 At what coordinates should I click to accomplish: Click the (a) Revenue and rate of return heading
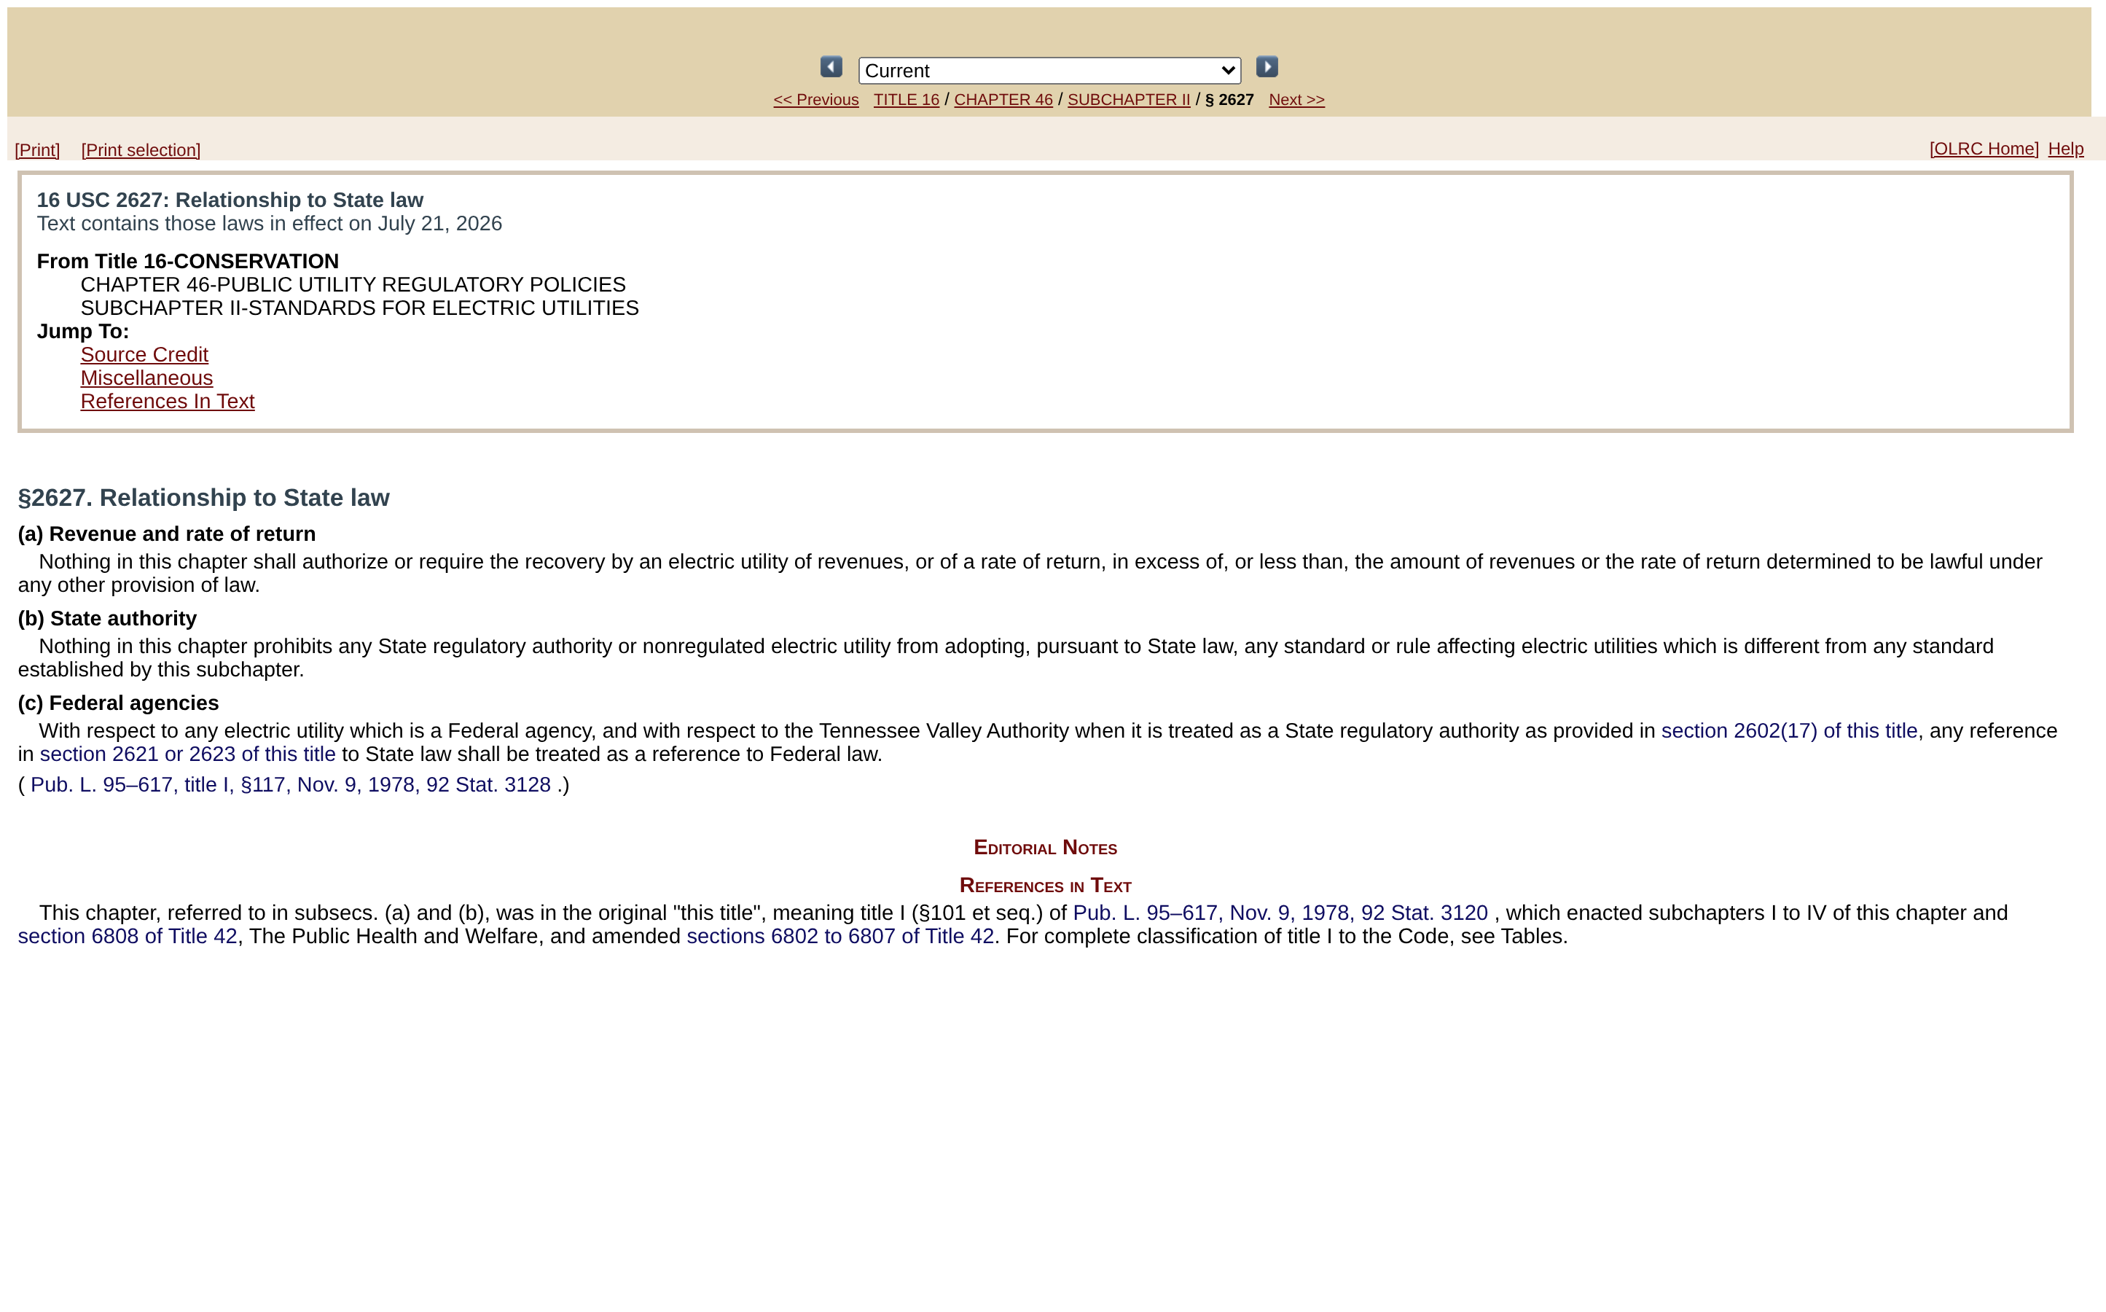pyautogui.click(x=167, y=534)
